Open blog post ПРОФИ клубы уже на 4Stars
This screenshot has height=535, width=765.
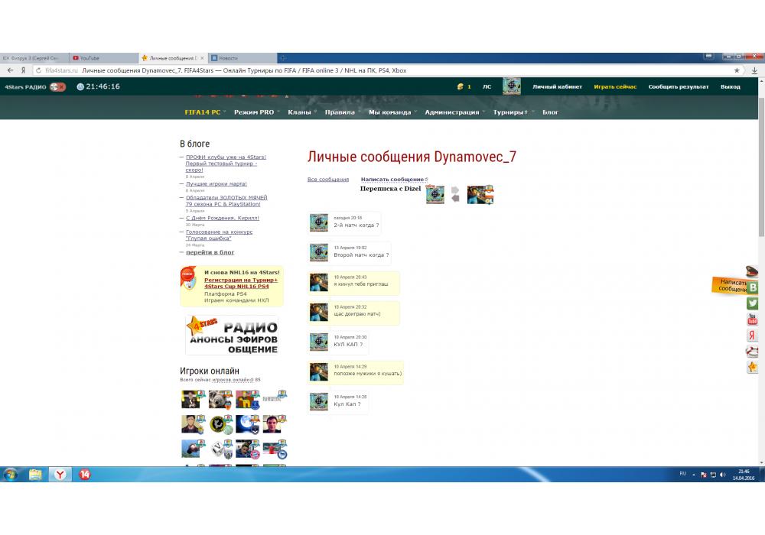(226, 164)
